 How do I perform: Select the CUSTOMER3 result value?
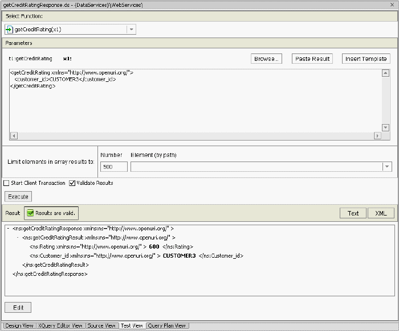(x=179, y=255)
